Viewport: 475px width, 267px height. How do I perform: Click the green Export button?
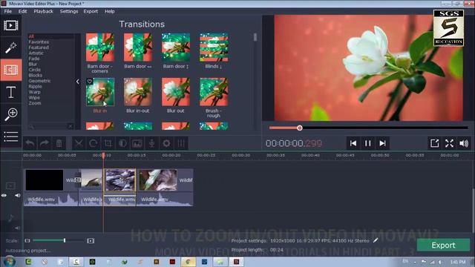[x=443, y=245]
